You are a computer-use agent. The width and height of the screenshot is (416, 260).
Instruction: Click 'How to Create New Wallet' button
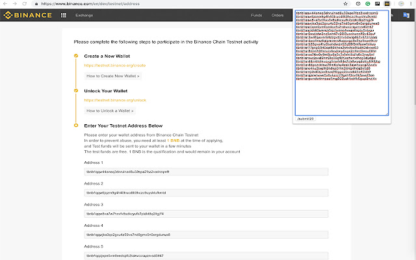[x=113, y=76]
